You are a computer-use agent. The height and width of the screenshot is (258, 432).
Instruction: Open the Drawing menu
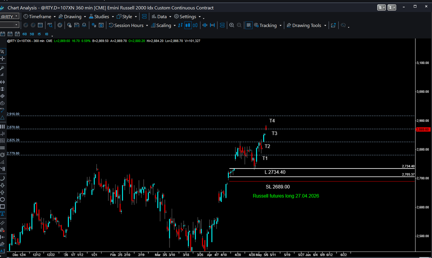(x=70, y=17)
